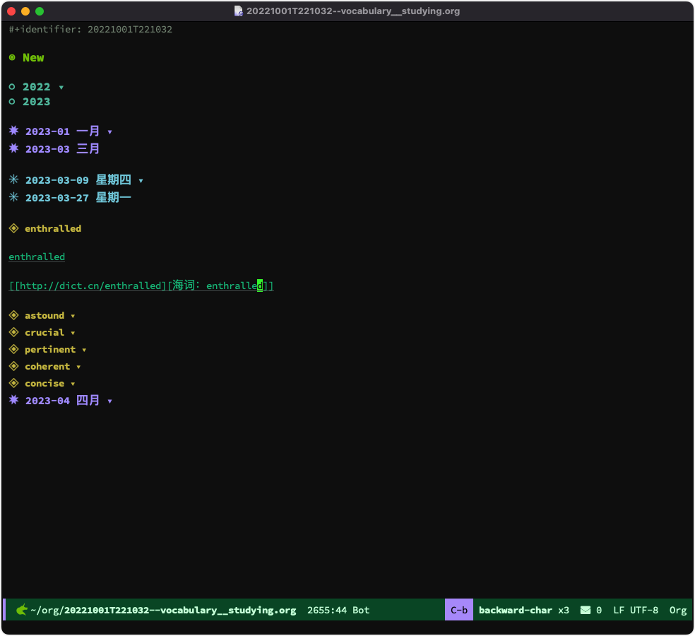Image resolution: width=695 pixels, height=636 pixels.
Task: Click the circle bullet next to 2022
Action: [13, 87]
